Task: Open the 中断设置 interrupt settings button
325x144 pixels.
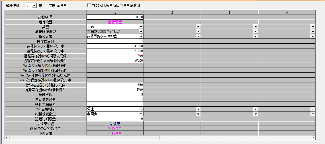Action: click(x=115, y=133)
